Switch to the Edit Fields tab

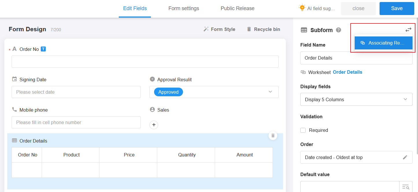point(135,8)
